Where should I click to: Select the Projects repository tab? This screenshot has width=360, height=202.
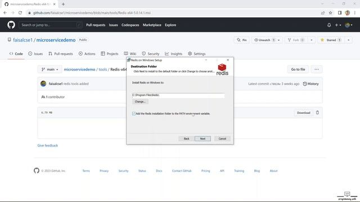pyautogui.click(x=110, y=54)
